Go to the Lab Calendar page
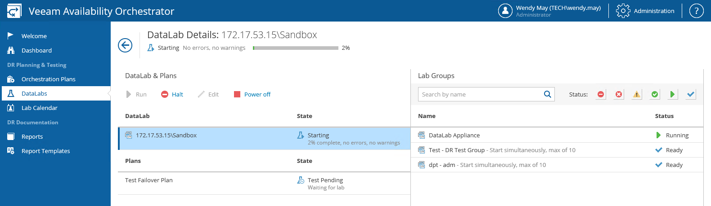Viewport: 711px width, 206px height. (39, 108)
